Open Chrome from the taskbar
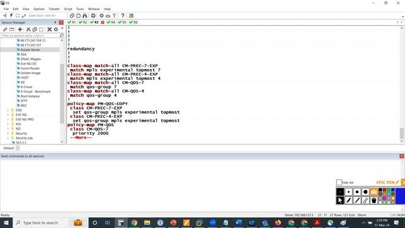 (x=134, y=222)
